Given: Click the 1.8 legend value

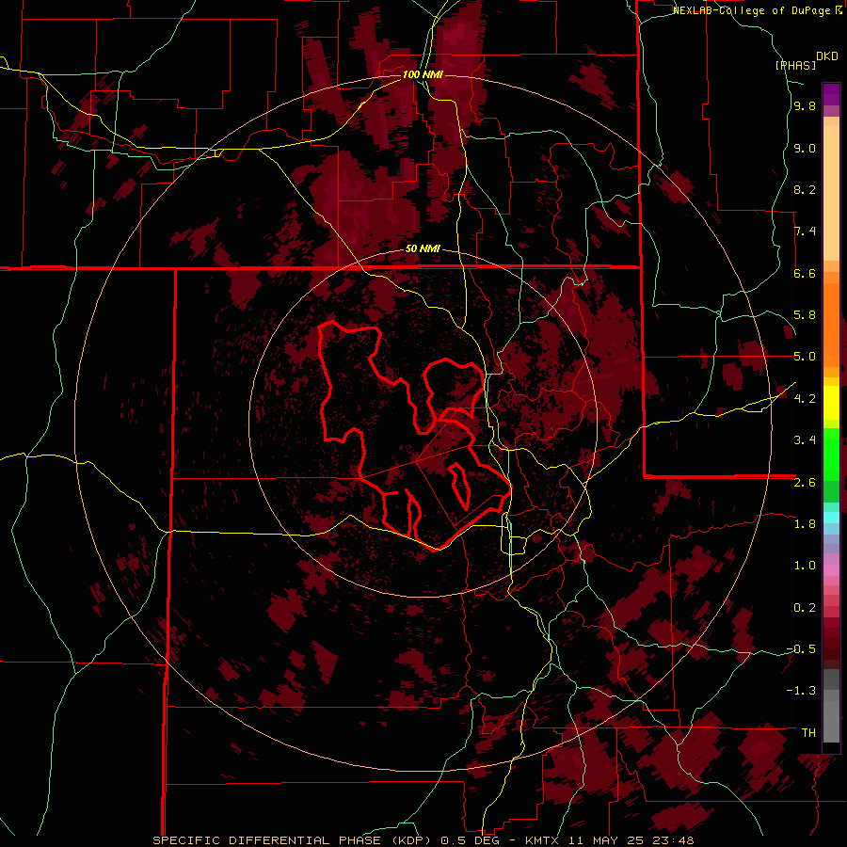Looking at the screenshot, I should coord(805,523).
